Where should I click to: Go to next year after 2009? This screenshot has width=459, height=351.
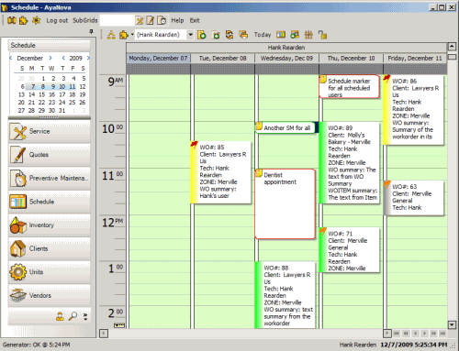pos(88,58)
